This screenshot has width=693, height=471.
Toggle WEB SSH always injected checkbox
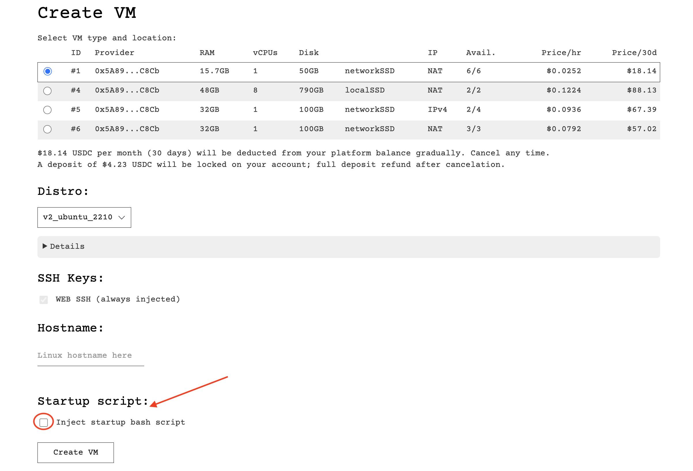point(44,299)
